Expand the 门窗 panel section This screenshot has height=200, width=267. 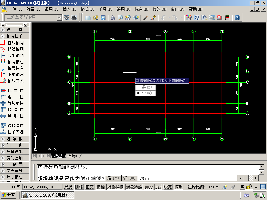click(x=15, y=145)
